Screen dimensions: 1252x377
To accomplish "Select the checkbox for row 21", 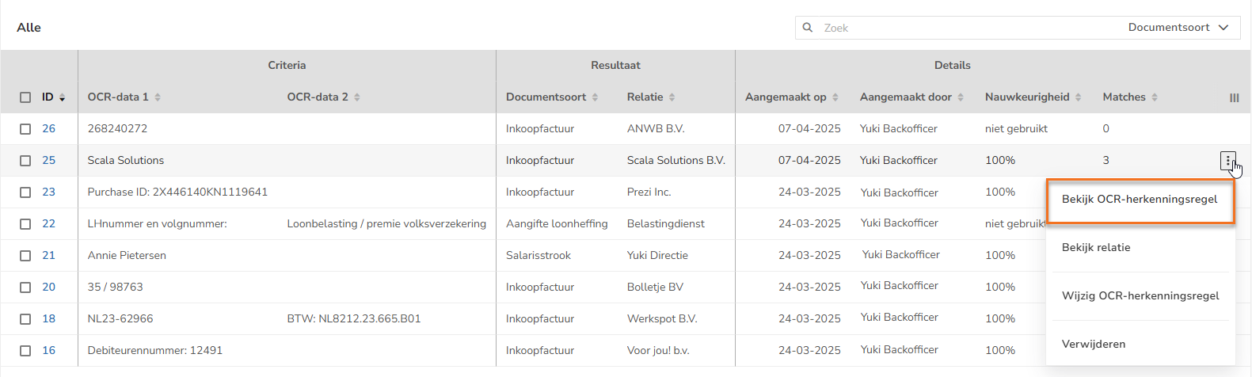I will tap(25, 256).
